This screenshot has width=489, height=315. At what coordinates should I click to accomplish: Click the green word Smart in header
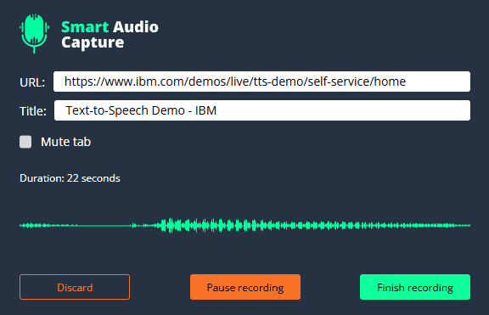pyautogui.click(x=85, y=27)
